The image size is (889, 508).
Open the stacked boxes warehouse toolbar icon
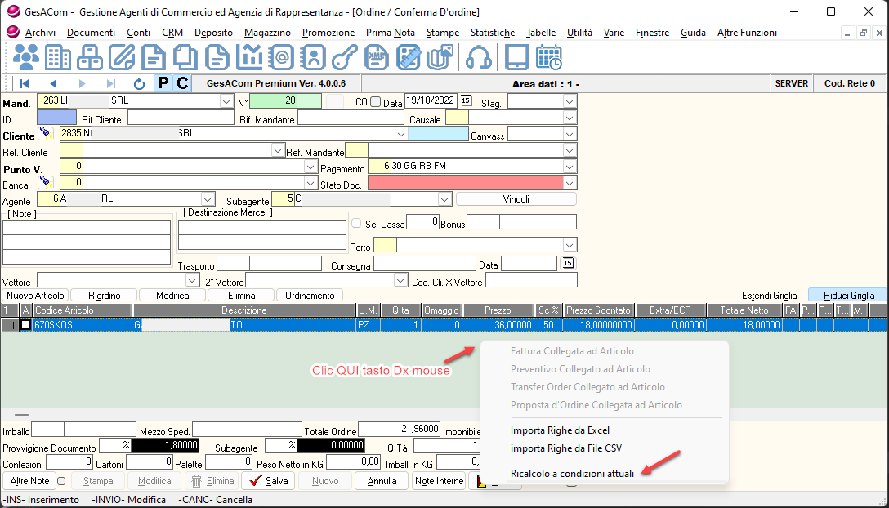90,57
